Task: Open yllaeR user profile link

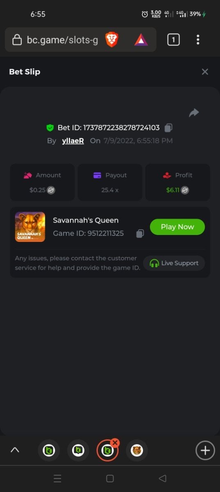Action: (73, 141)
